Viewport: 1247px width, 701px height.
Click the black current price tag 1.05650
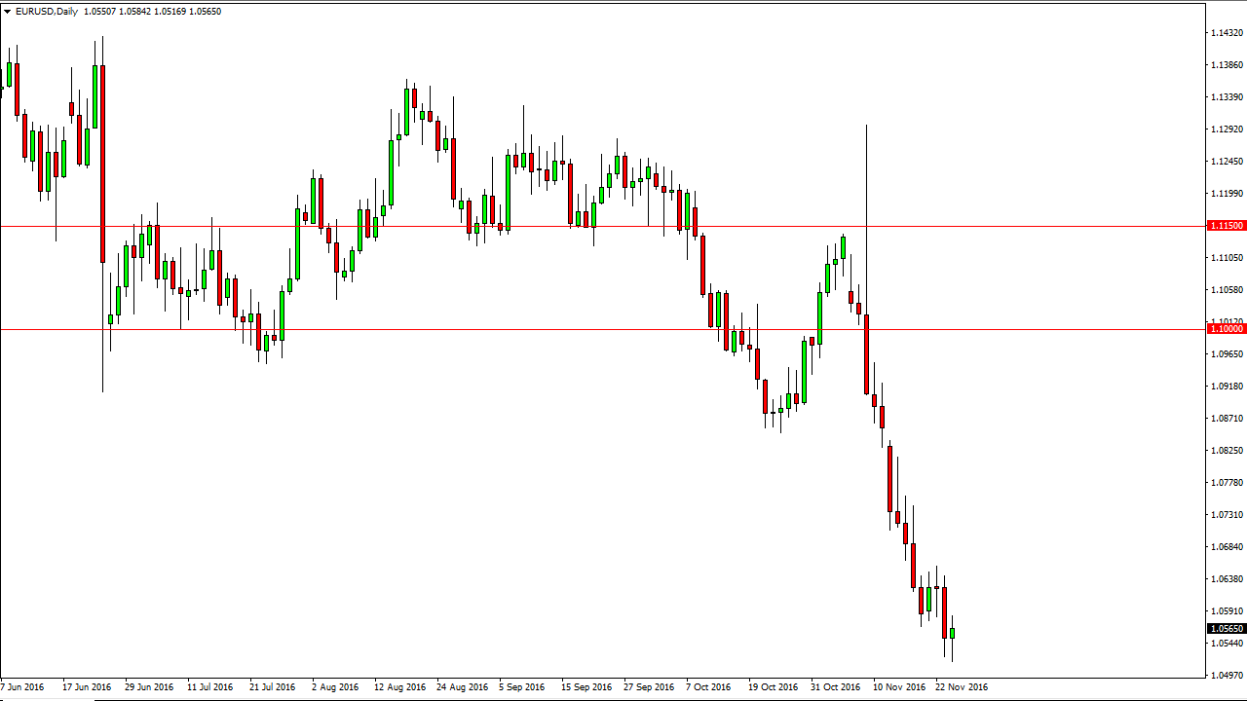click(1227, 629)
